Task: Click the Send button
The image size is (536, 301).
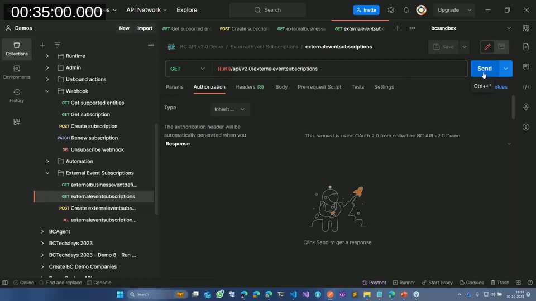Action: point(485,69)
